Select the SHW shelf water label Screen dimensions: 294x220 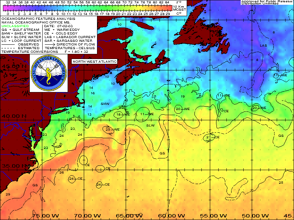[105, 104]
